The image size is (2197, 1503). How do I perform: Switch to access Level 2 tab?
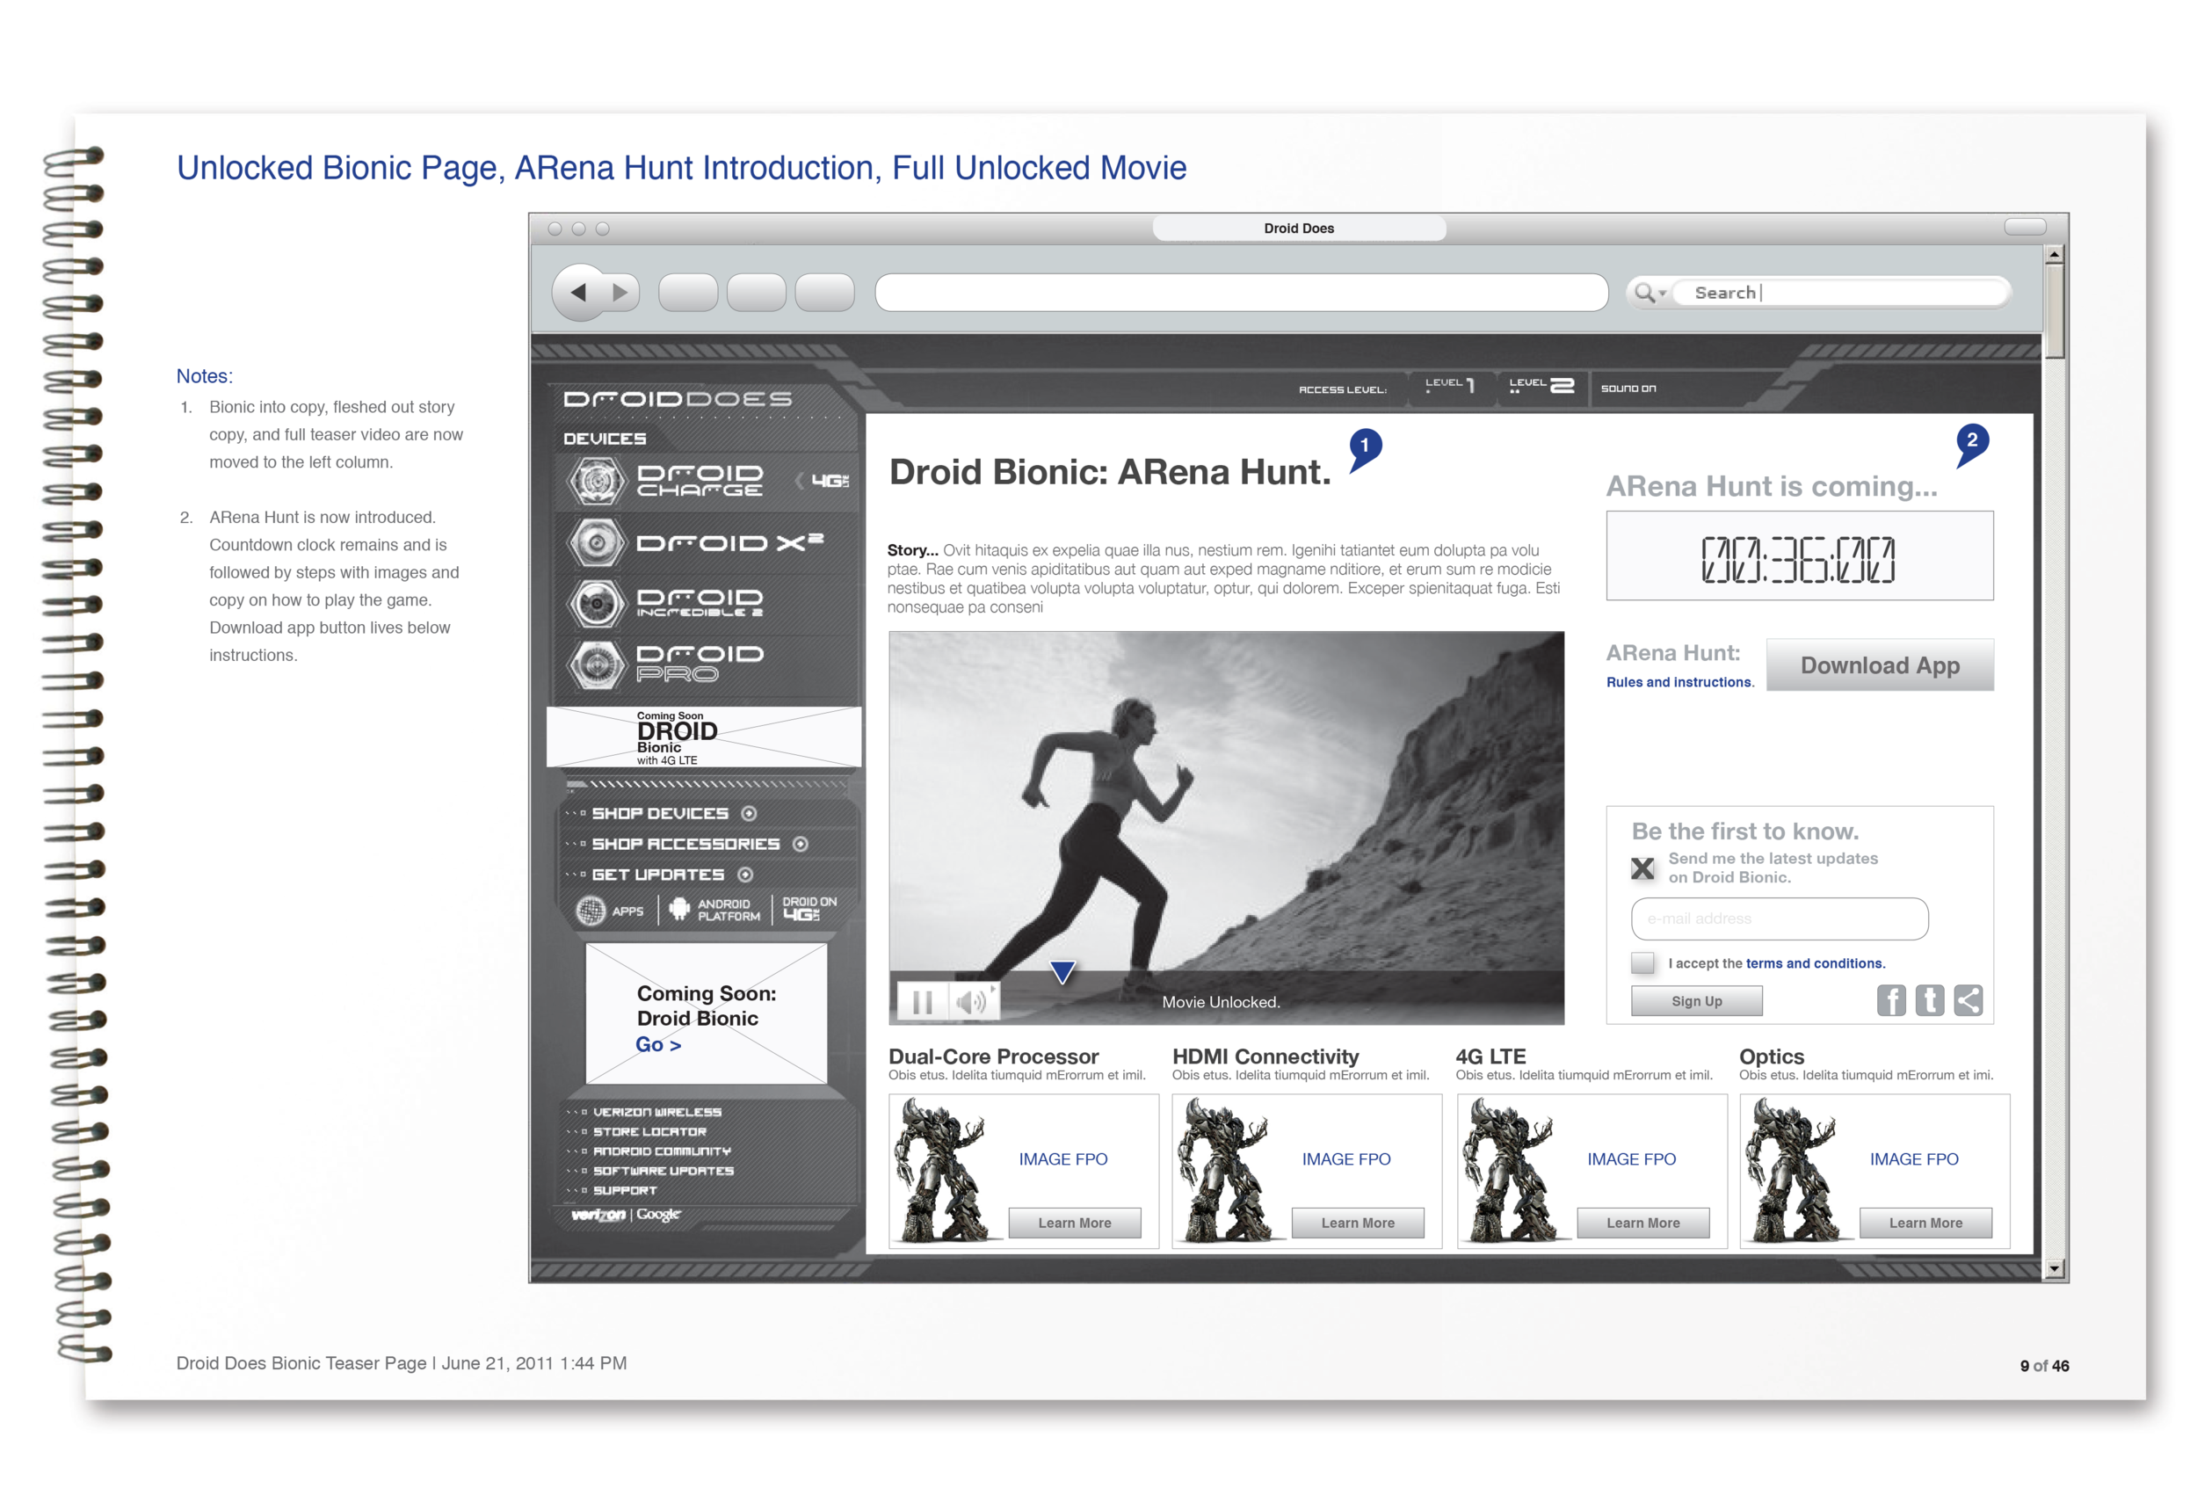1541,386
